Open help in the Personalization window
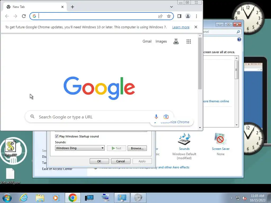The height and width of the screenshot is (203, 271). point(239,40)
